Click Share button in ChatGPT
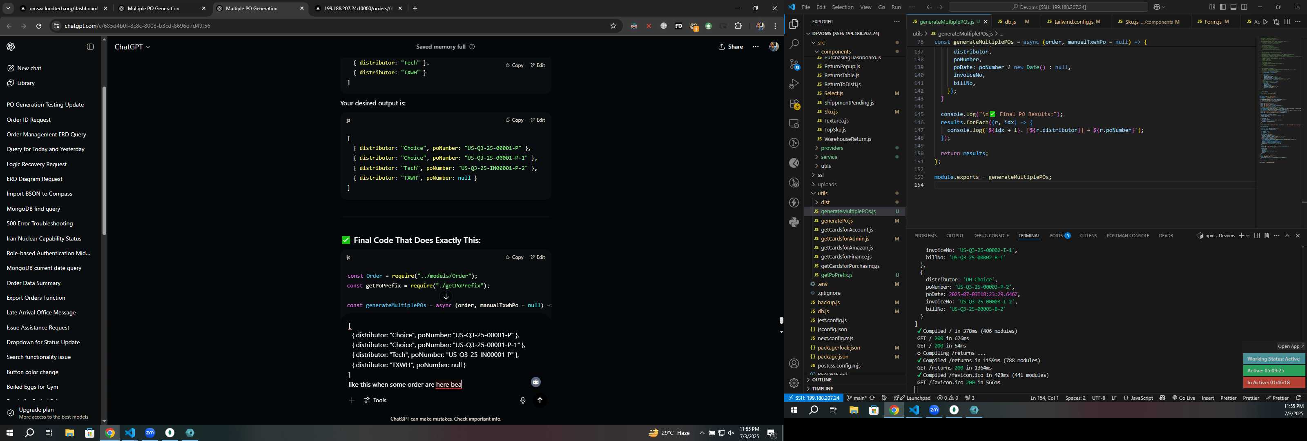The width and height of the screenshot is (1307, 441). pos(731,47)
